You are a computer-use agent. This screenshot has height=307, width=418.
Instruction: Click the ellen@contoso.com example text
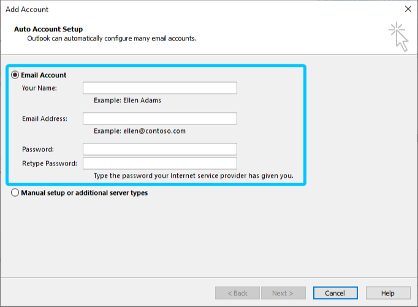[x=154, y=131]
